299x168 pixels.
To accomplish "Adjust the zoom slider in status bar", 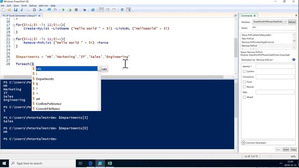I will 271,156.
